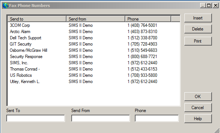Sort by the Send to column header
Viewport: 220px width, 133px height.
(37, 19)
